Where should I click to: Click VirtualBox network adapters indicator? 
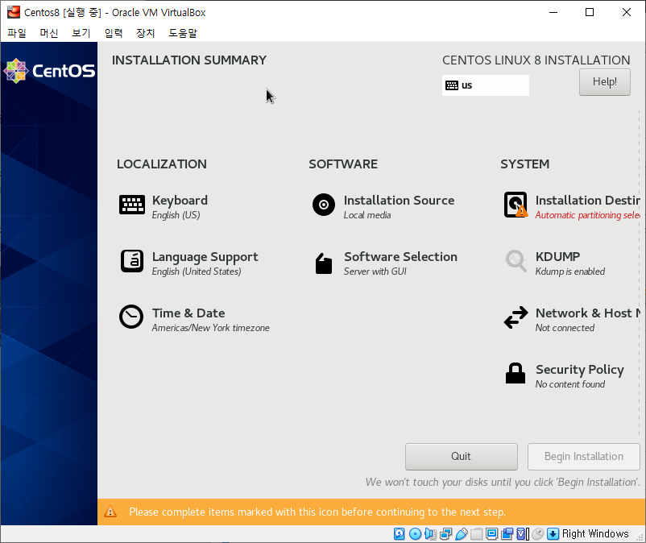click(x=445, y=534)
